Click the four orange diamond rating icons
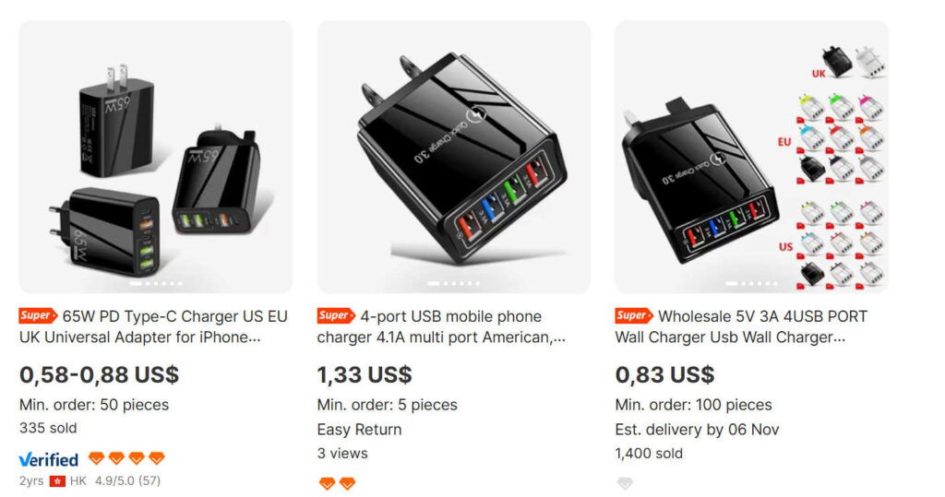Screen dimensions: 945x497 point(126,458)
